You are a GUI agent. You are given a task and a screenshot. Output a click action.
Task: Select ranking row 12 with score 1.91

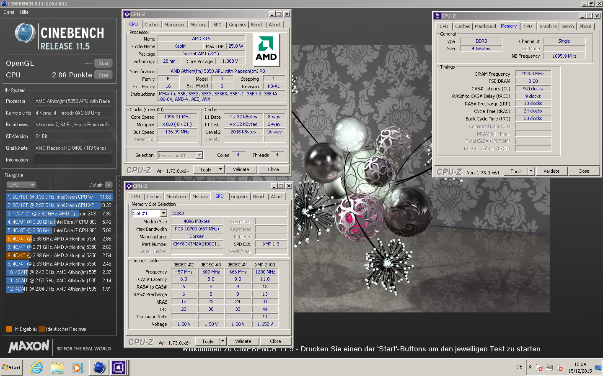pos(59,289)
